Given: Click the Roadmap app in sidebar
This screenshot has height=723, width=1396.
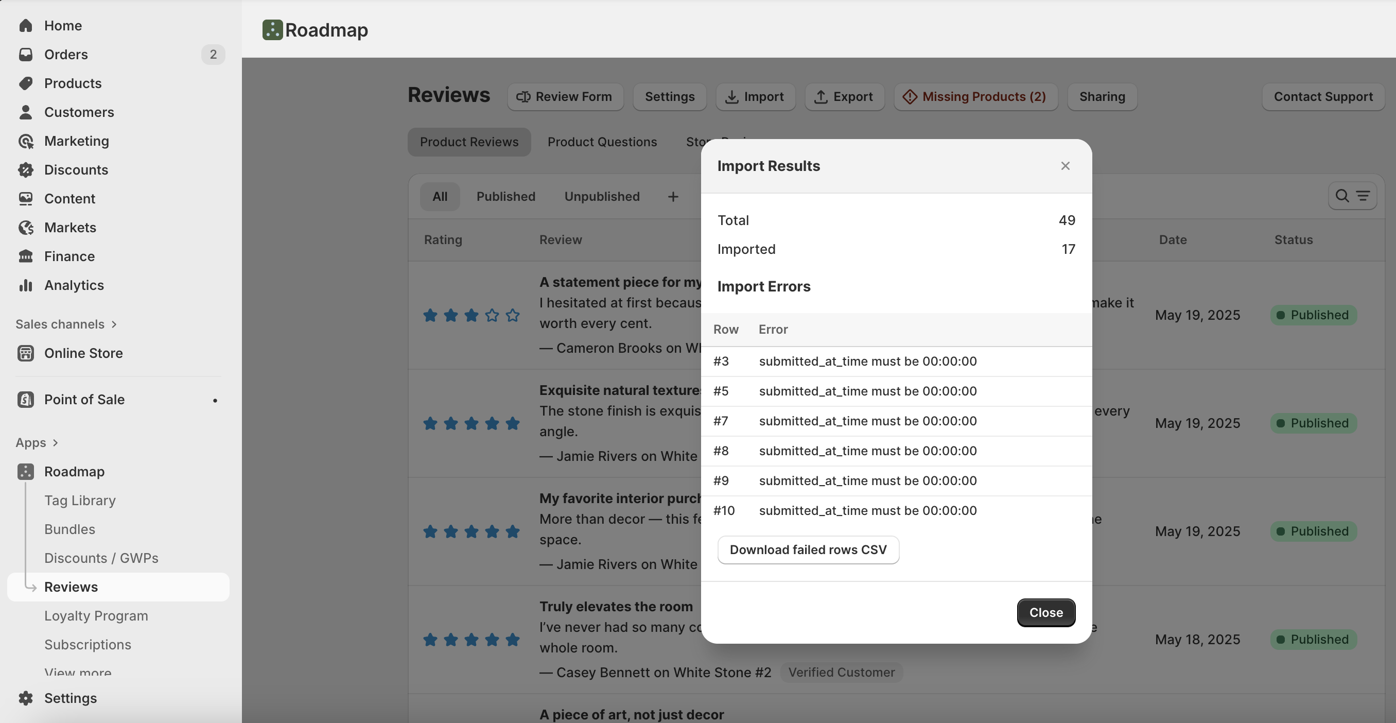Looking at the screenshot, I should tap(74, 472).
